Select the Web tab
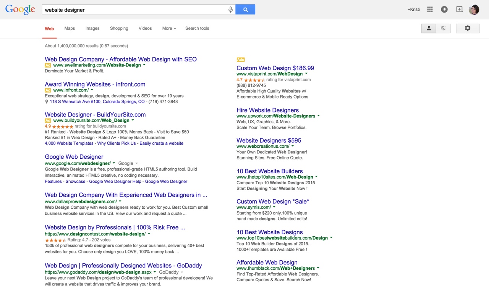The height and width of the screenshot is (290, 489). tap(49, 29)
